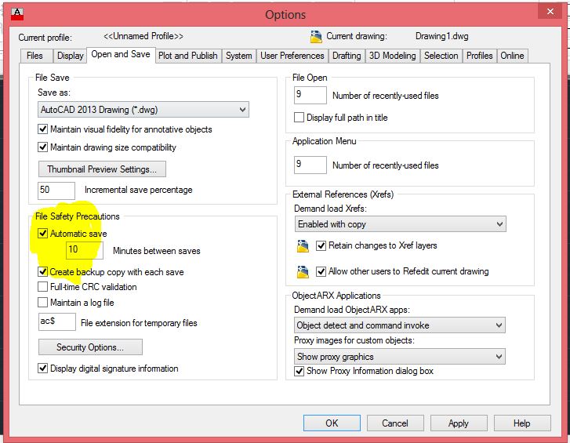
Task: Toggle Display digital signature information
Action: click(43, 369)
